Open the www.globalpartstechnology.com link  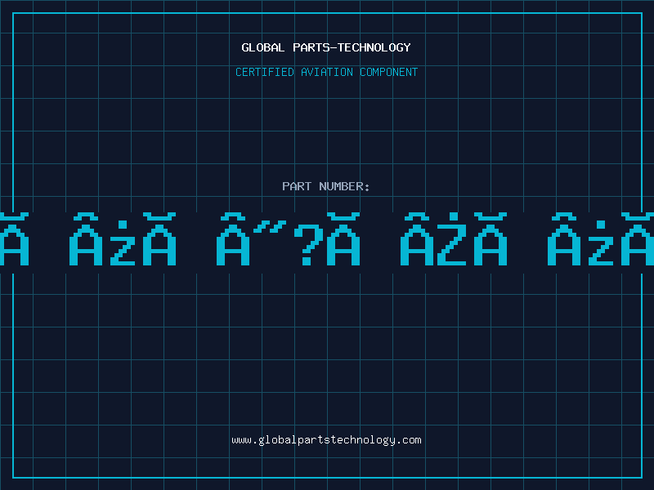326,440
